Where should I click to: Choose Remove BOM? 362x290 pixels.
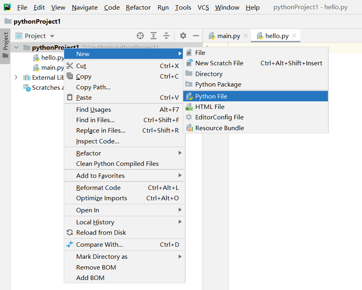point(124,267)
